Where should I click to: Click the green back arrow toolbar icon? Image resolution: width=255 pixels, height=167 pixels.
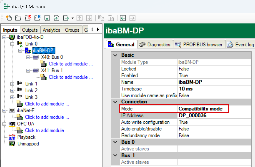point(123,18)
